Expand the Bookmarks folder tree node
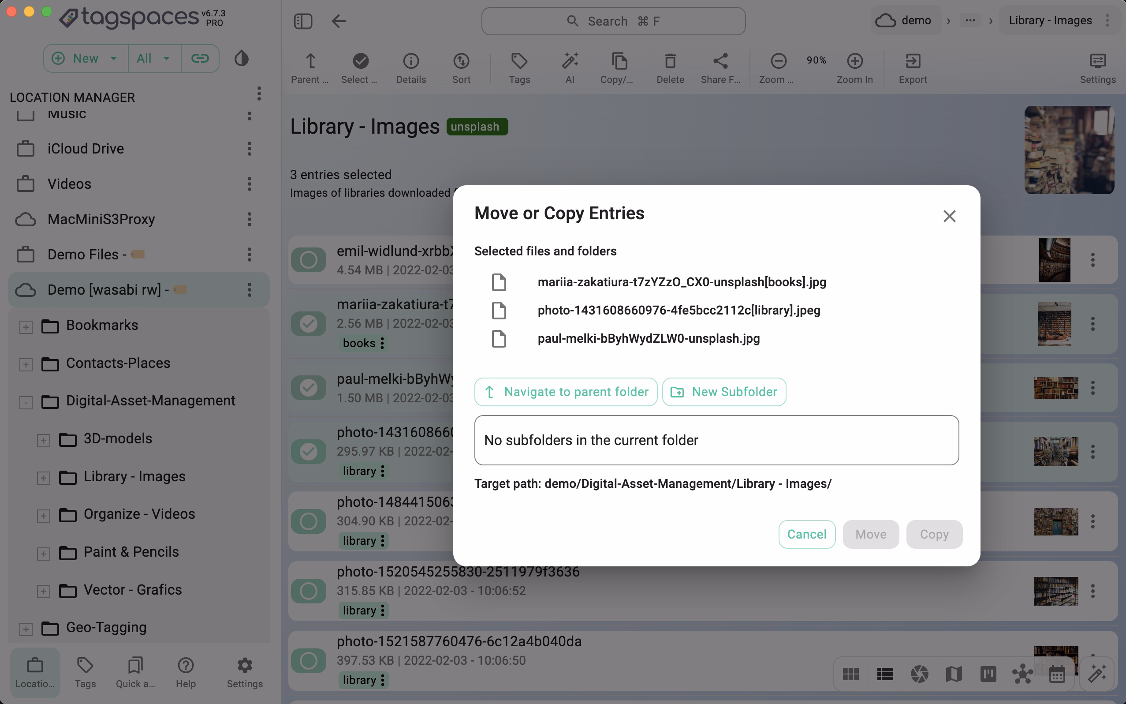This screenshot has height=704, width=1126. tap(26, 327)
